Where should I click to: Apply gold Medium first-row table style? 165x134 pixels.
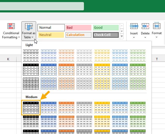pyautogui.click(x=102, y=108)
